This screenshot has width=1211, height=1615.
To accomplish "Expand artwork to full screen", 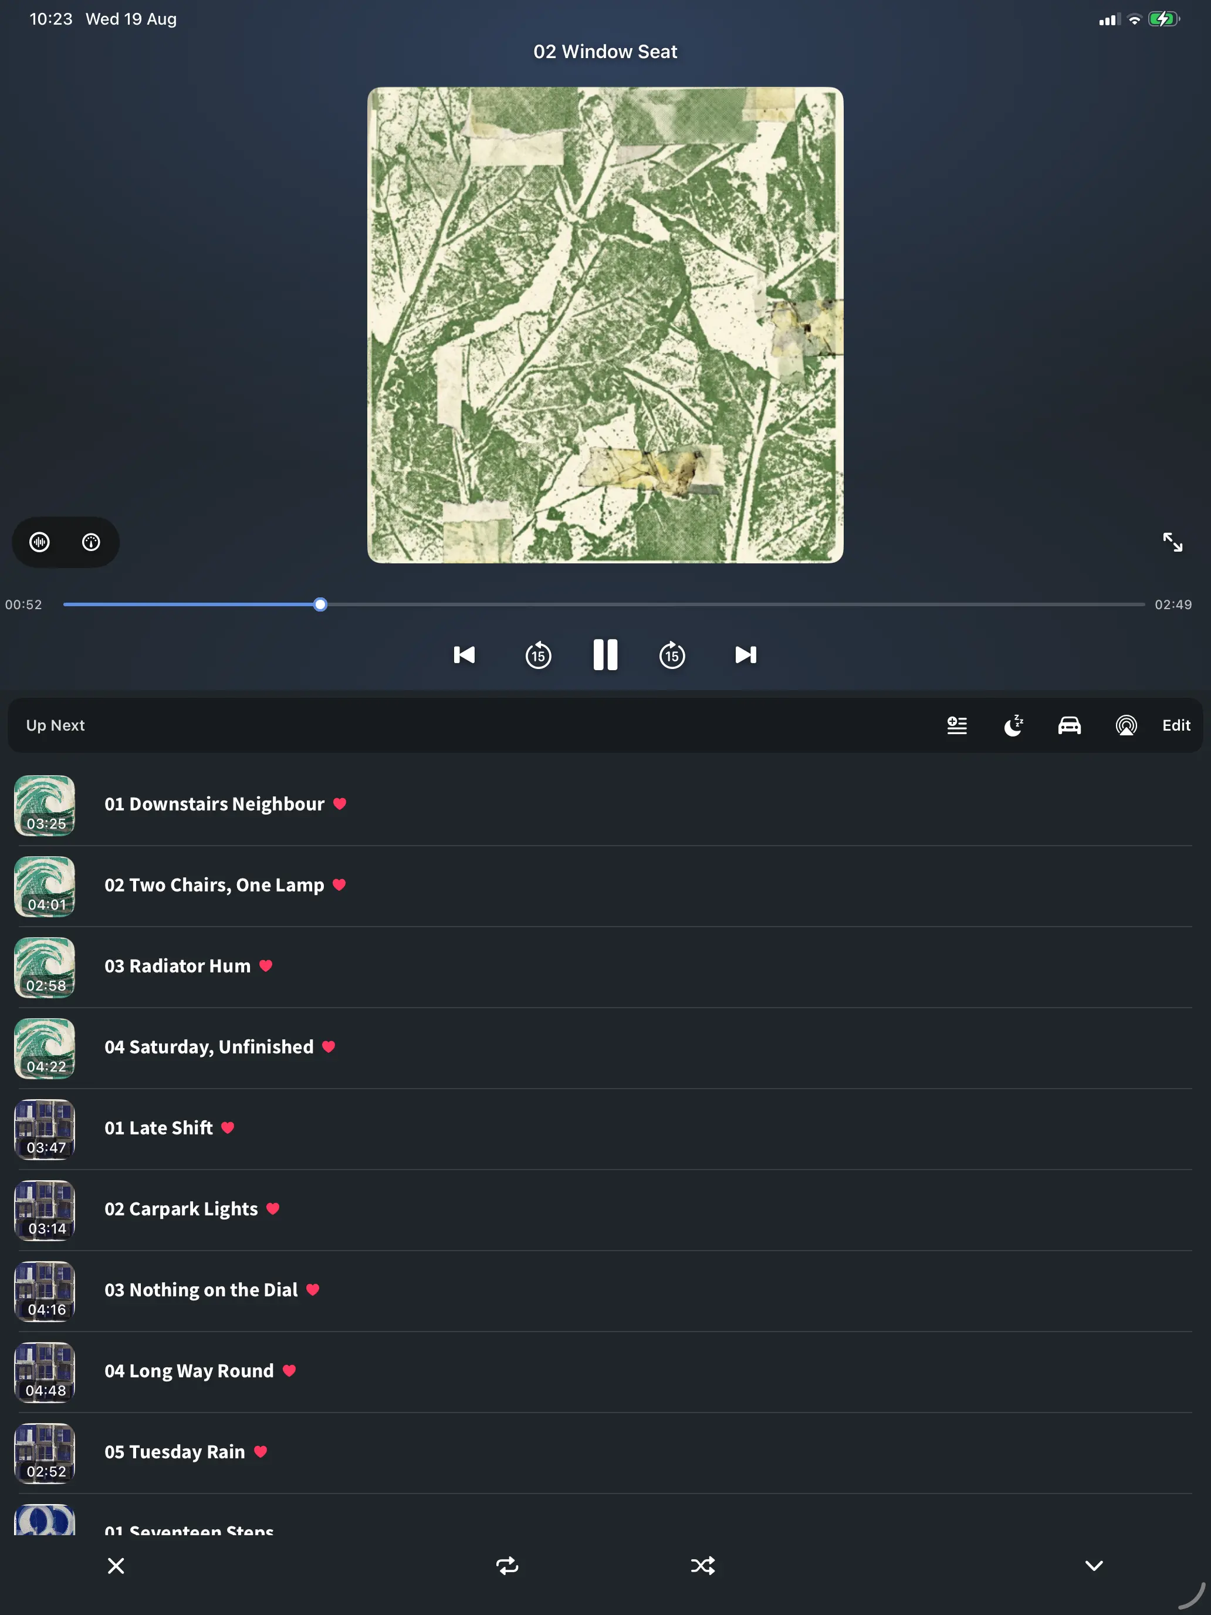I will click(x=1172, y=542).
